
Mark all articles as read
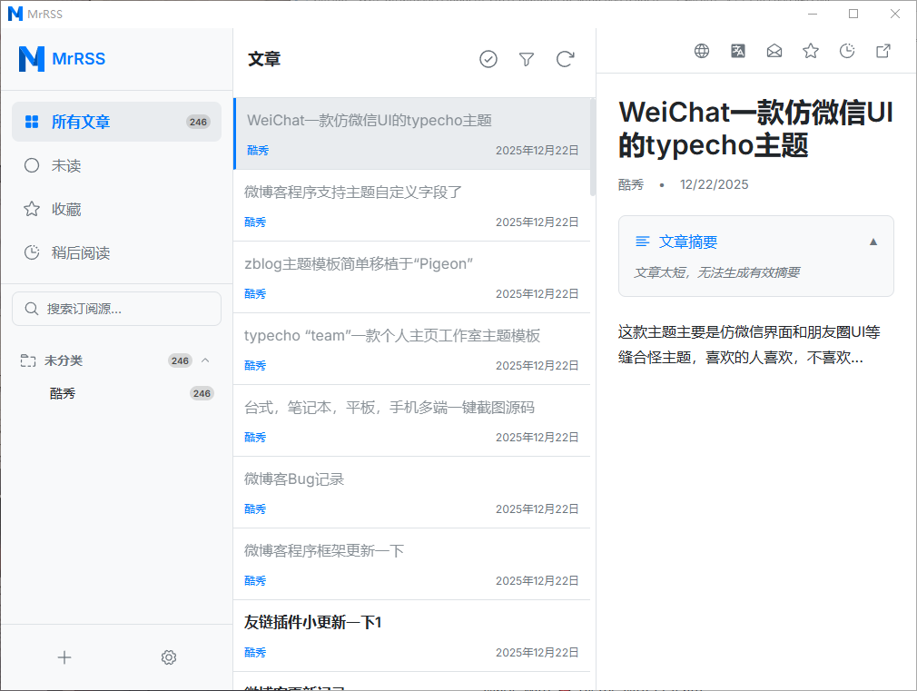(488, 58)
